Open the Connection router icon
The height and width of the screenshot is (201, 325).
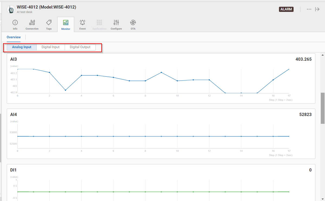pyautogui.click(x=32, y=22)
